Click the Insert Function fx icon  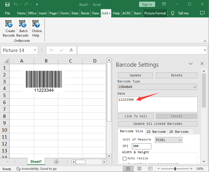71,50
